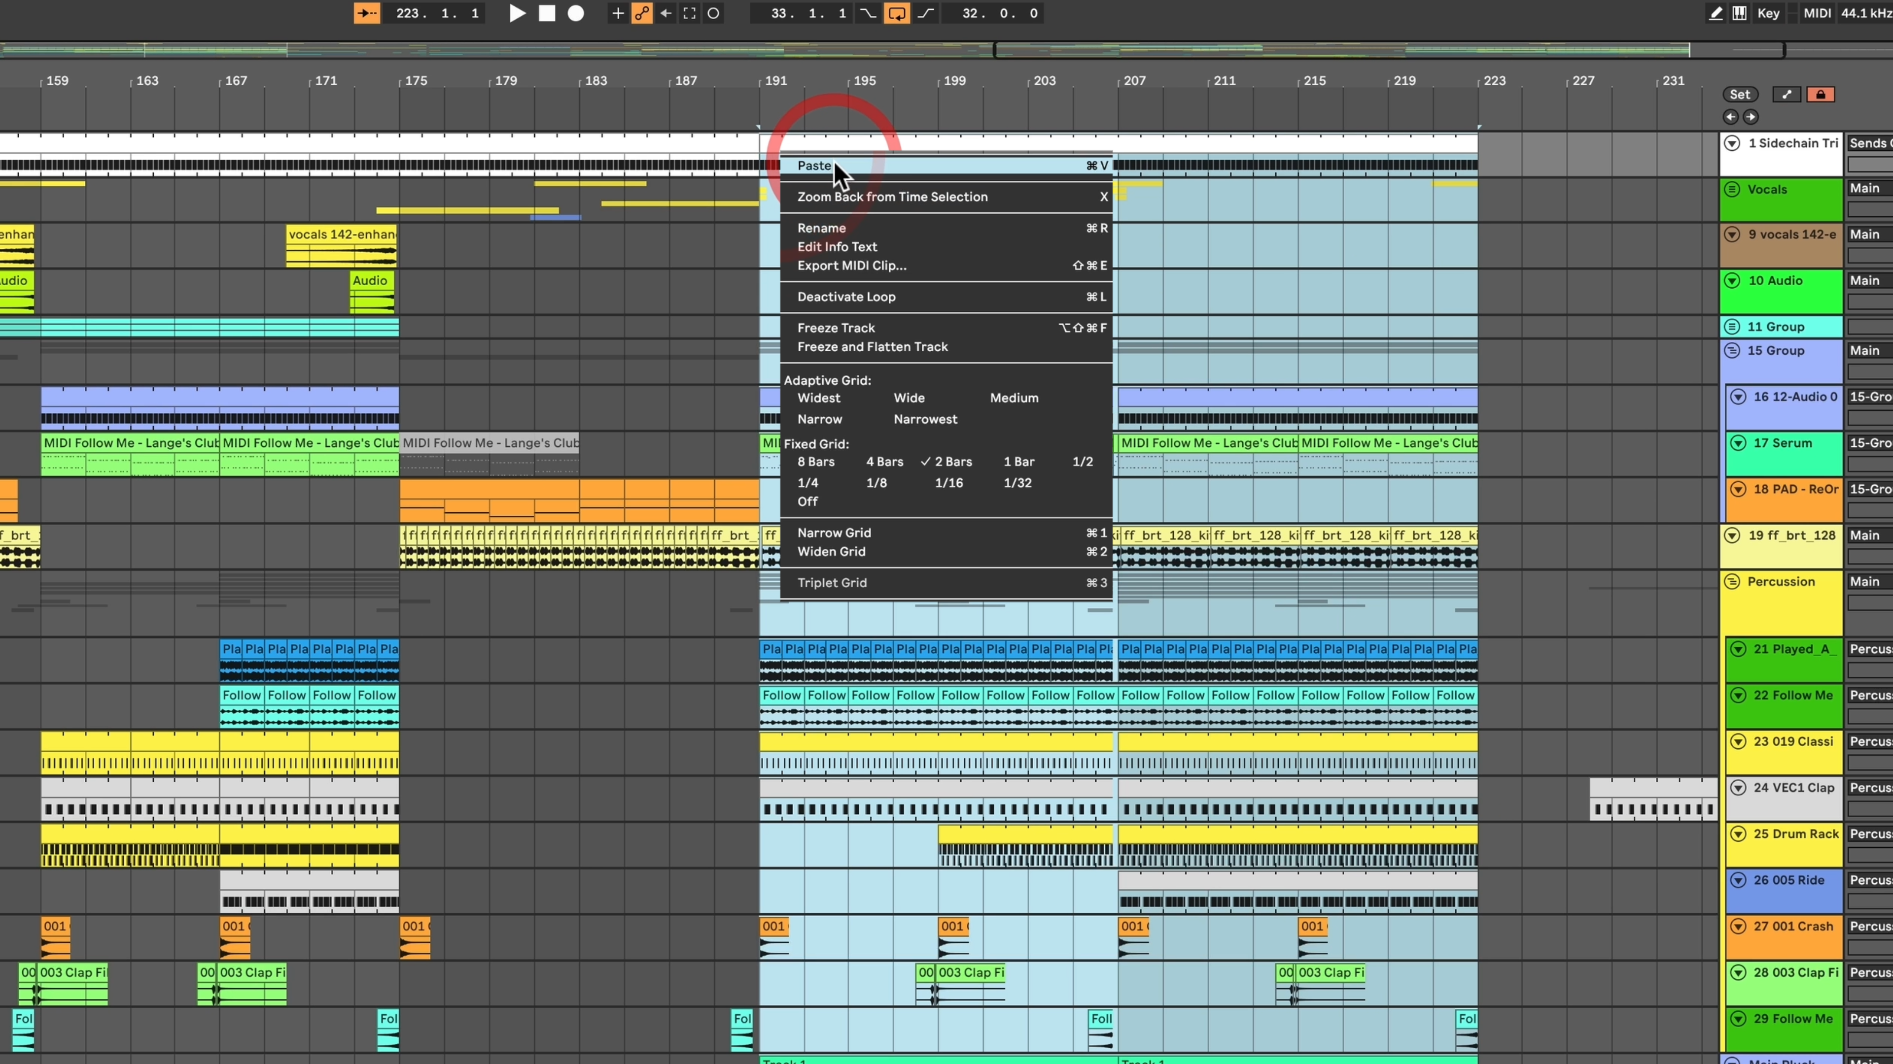
Task: Select the 26 005 Ride track header
Action: [x=1784, y=891]
